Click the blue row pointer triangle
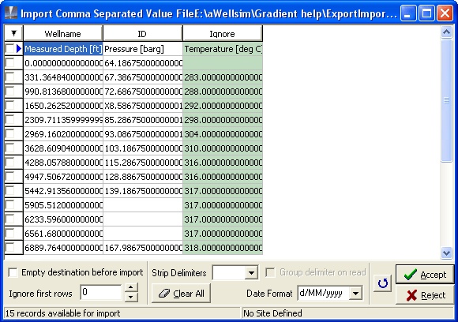Screen dimensions: 458x322 pyautogui.click(x=19, y=49)
